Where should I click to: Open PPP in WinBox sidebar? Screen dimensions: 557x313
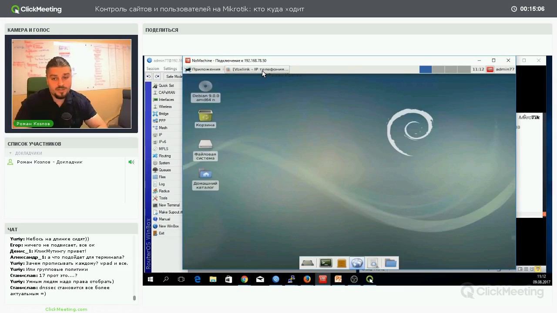[162, 121]
